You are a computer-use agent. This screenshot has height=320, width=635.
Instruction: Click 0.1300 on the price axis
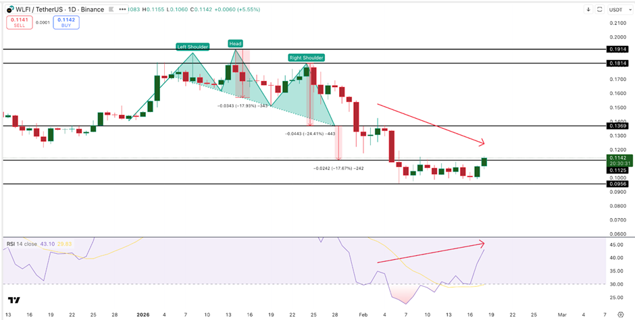pos(617,136)
